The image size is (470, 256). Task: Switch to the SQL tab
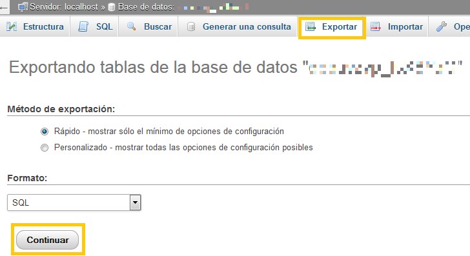point(94,26)
